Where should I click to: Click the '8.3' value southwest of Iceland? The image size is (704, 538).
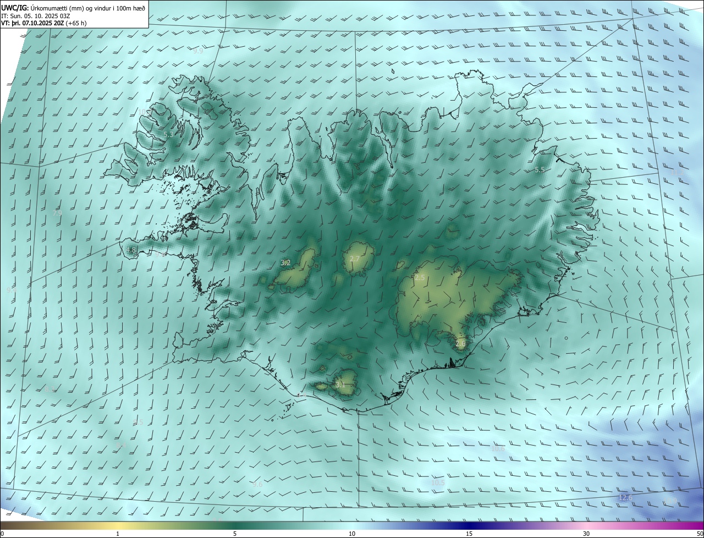(x=50, y=389)
